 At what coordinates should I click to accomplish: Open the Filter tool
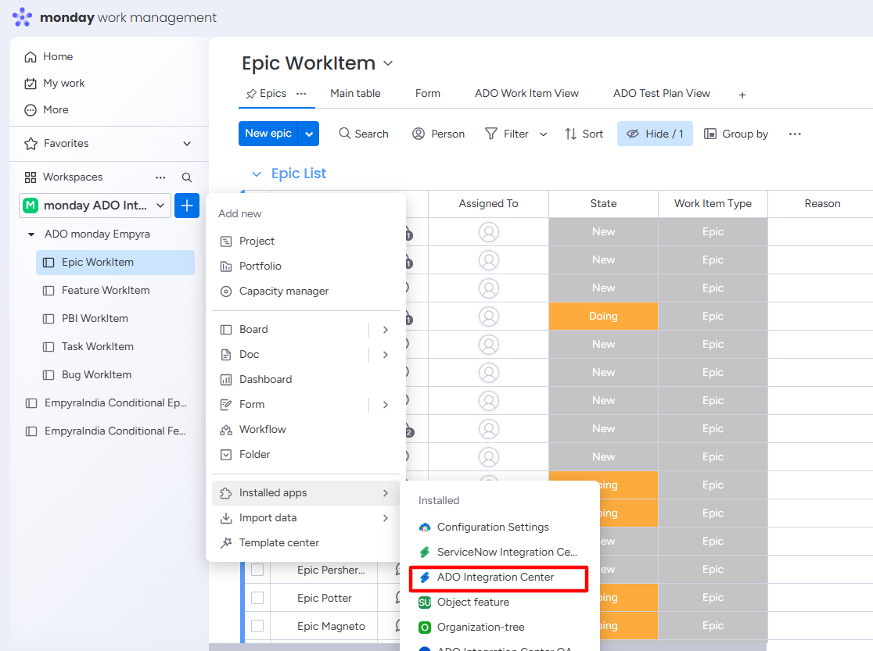click(x=507, y=134)
